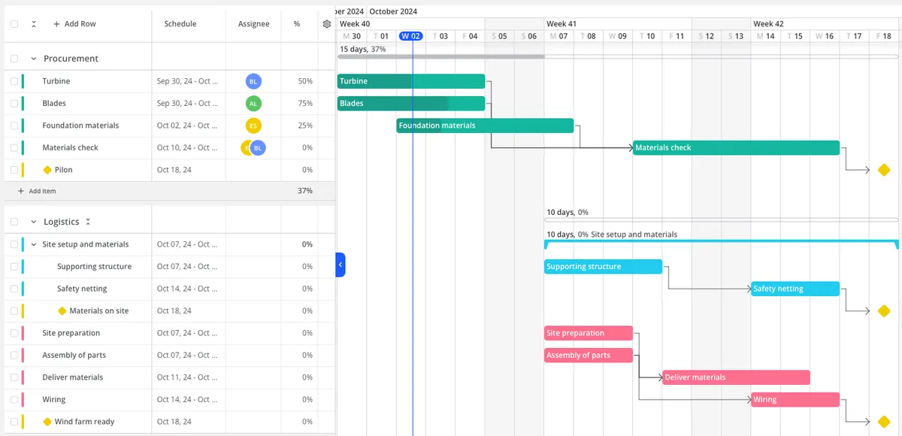The image size is (902, 436).
Task: Check the Foundation materials row checkbox
Action: point(14,126)
